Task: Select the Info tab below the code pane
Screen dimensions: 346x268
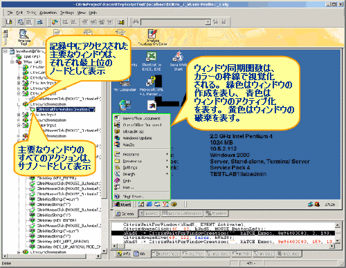Action: click(x=124, y=253)
